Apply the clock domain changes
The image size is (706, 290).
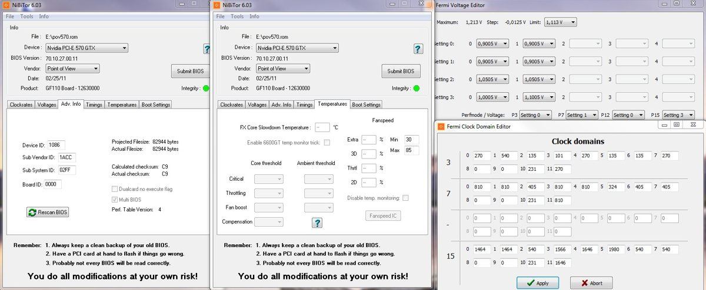pyautogui.click(x=538, y=283)
